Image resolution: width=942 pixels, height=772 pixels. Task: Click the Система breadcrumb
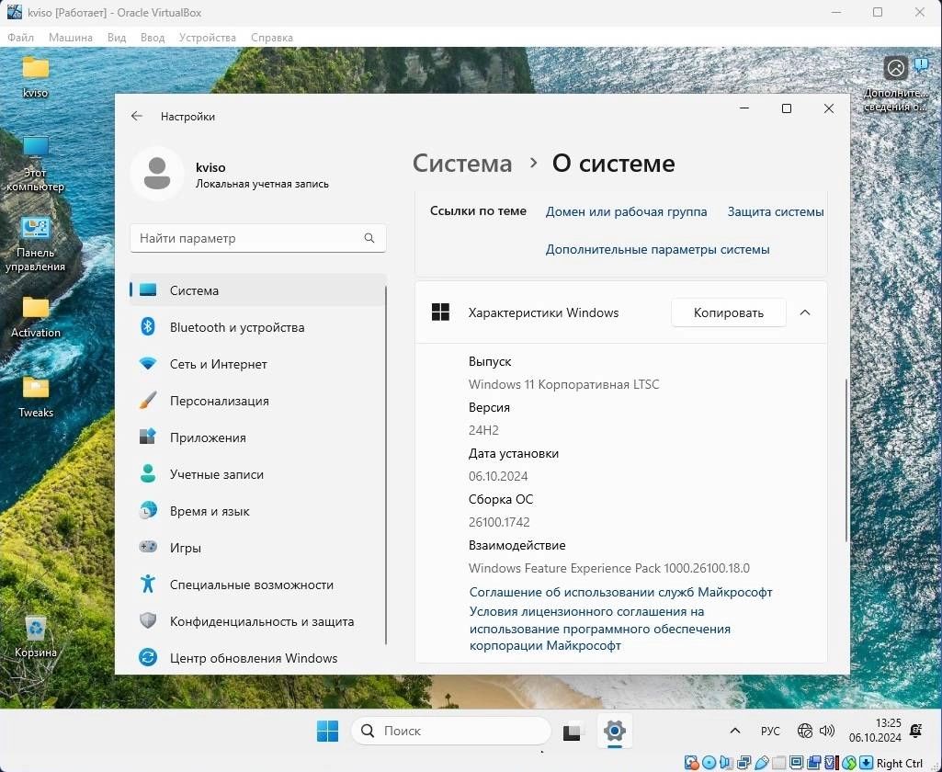[x=462, y=164]
